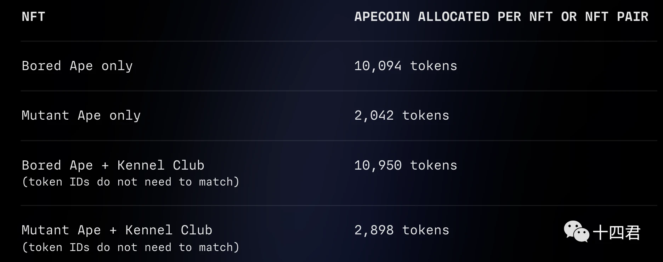Select the Mutant Ape only row label
663x262 pixels.
(x=81, y=115)
